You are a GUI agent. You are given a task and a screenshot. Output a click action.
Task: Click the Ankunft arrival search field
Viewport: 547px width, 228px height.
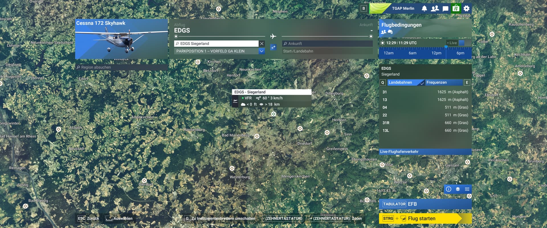point(327,44)
